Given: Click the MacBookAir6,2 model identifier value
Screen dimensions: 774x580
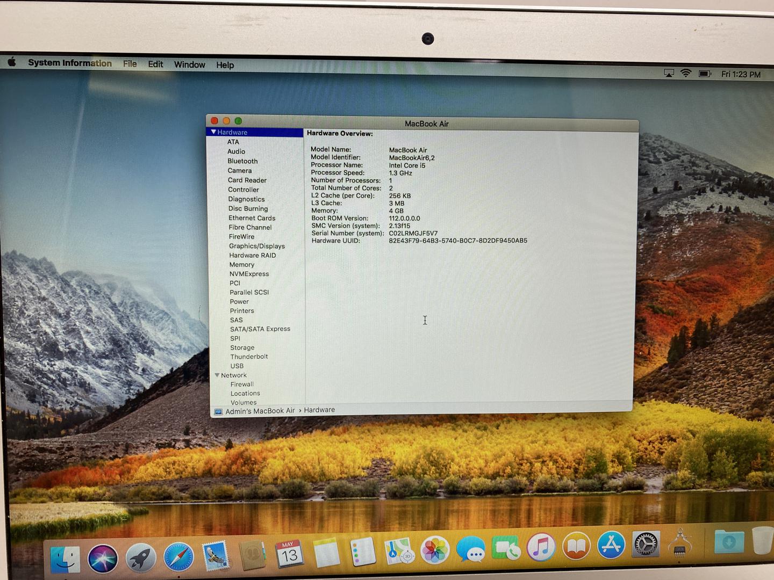Looking at the screenshot, I should 412,158.
